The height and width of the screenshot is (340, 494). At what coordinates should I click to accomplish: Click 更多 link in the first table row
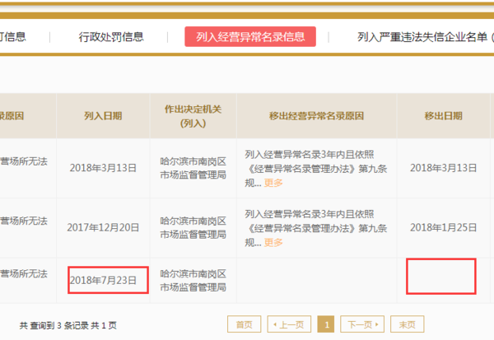pos(273,183)
